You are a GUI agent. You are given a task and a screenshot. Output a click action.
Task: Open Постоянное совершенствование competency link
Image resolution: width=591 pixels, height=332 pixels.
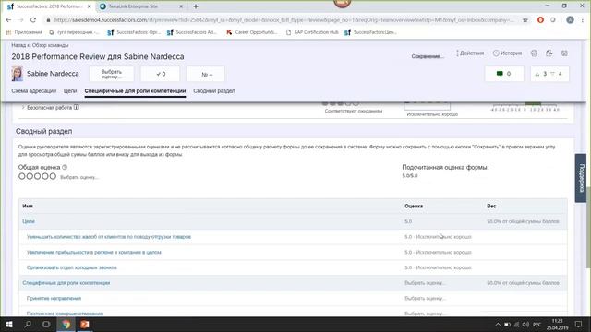65,314
